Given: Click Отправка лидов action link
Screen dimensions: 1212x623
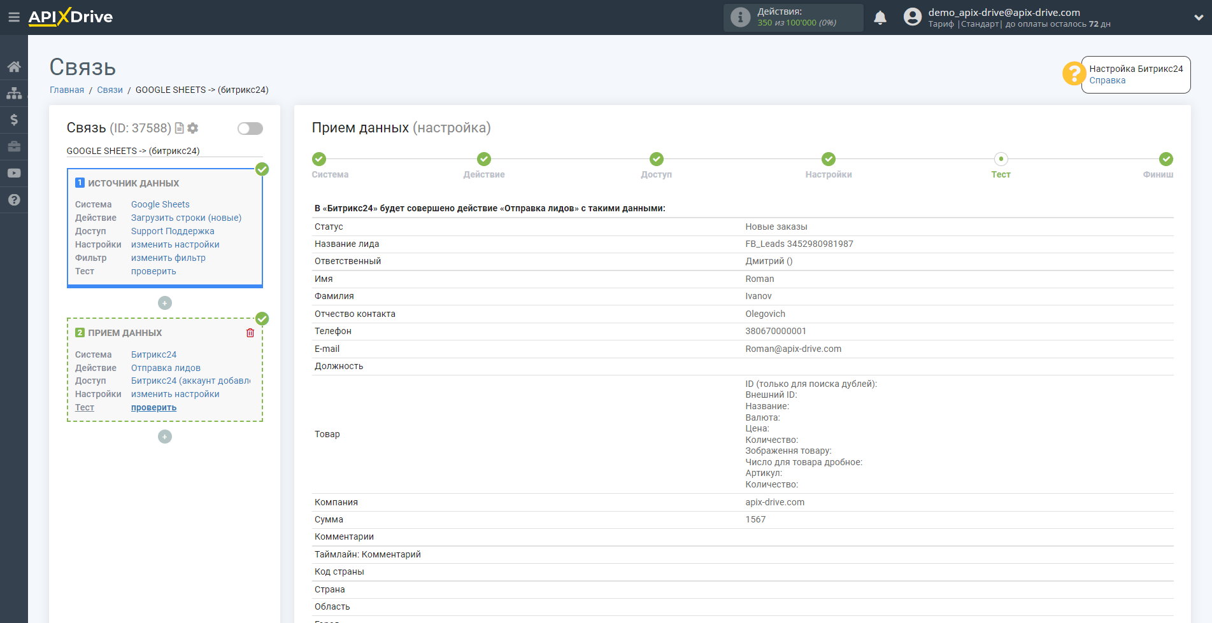Looking at the screenshot, I should tap(166, 368).
